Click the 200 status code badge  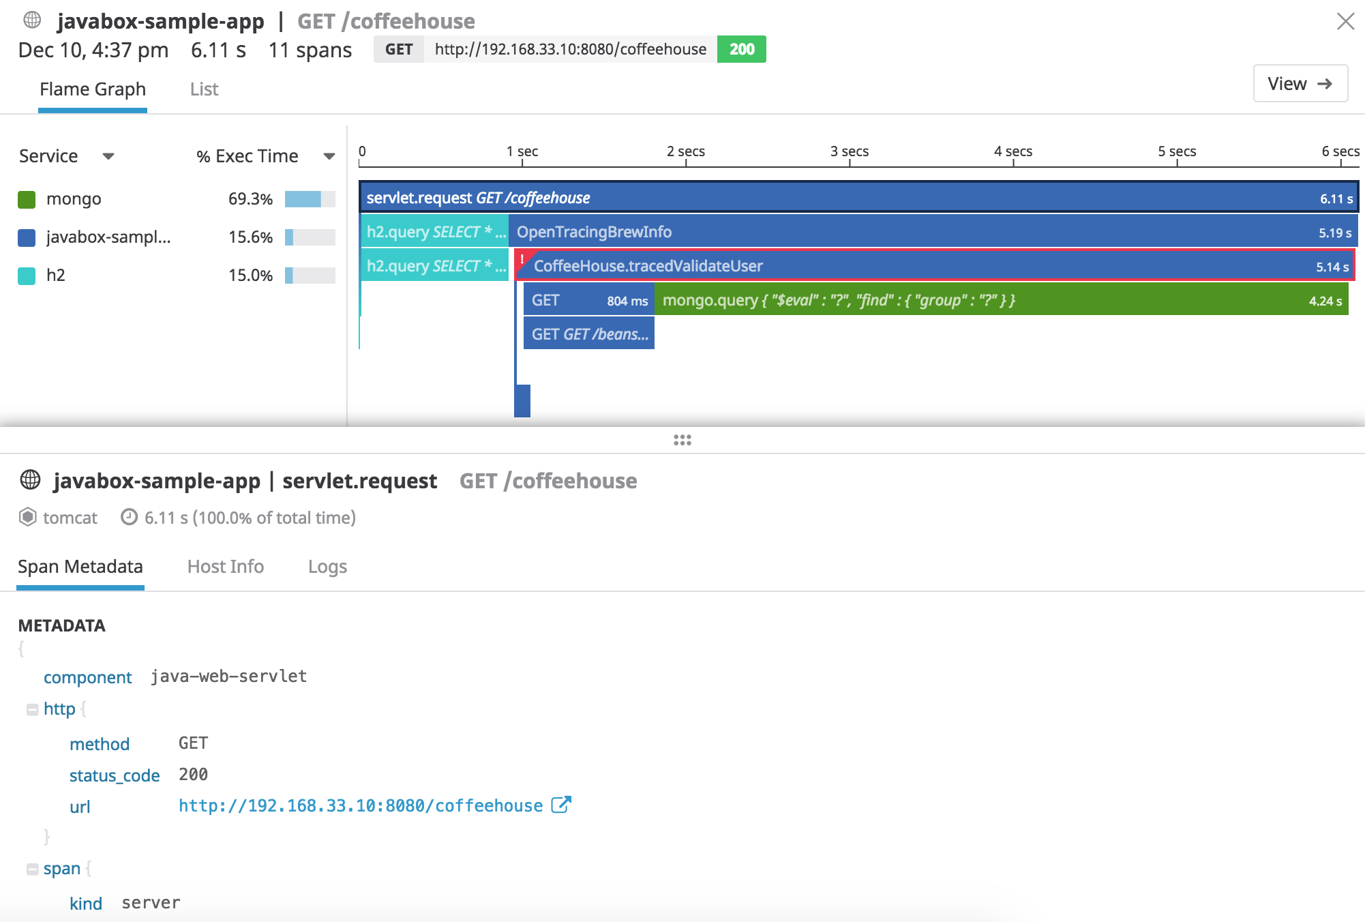click(741, 49)
